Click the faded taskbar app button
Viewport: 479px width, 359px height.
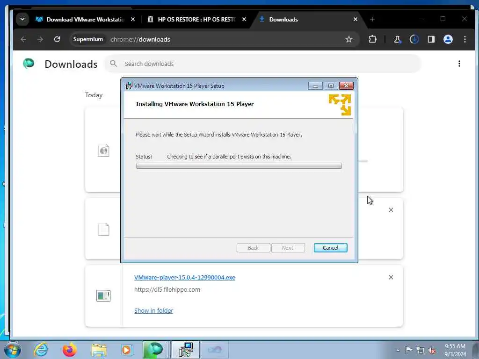pos(215,350)
